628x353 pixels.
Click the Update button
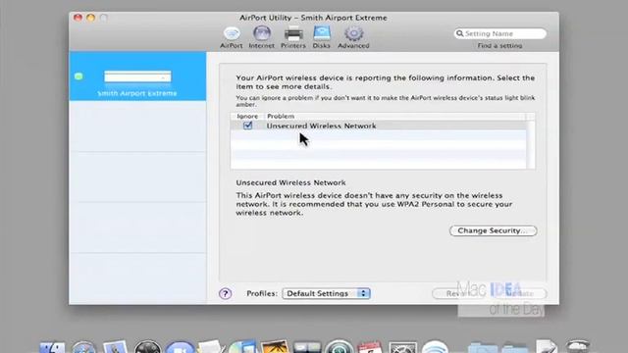pos(519,293)
